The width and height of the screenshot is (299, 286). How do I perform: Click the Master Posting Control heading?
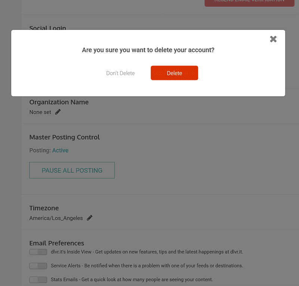65,137
